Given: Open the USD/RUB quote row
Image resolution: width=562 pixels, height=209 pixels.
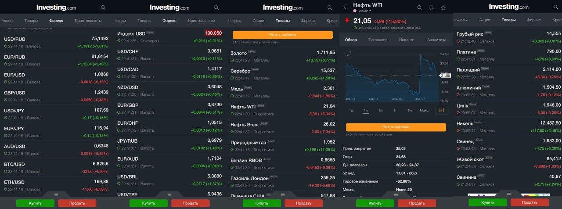Looking at the screenshot, I should 56,42.
